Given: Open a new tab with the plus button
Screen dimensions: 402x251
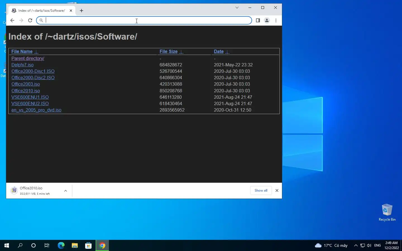Looking at the screenshot, I should click(x=82, y=11).
